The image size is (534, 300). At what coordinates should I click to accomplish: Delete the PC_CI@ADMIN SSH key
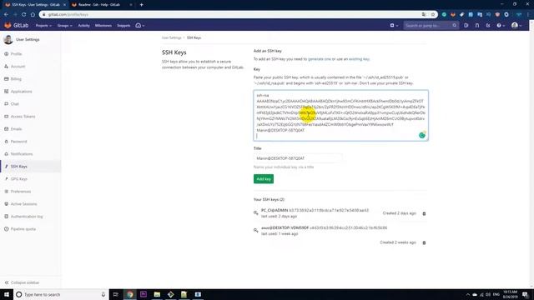pyautogui.click(x=424, y=213)
